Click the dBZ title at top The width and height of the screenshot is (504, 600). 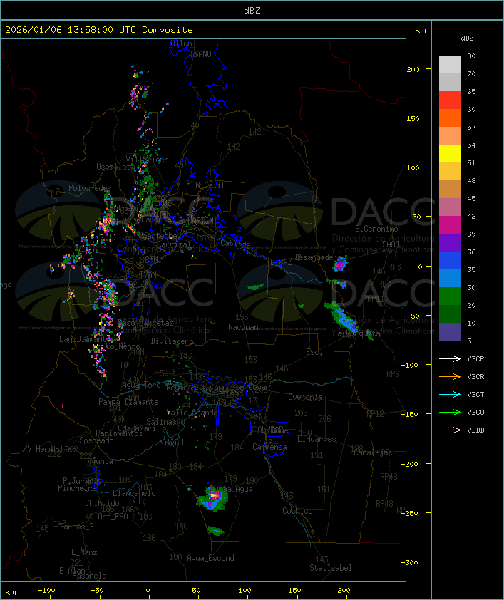(252, 10)
